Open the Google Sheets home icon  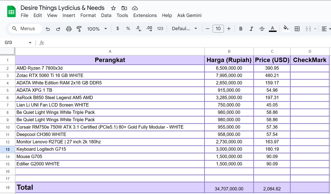point(11,12)
